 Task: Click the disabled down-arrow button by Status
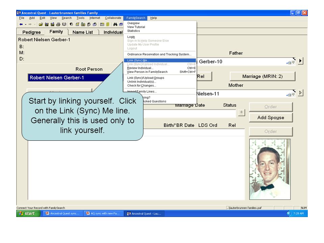[241, 112]
